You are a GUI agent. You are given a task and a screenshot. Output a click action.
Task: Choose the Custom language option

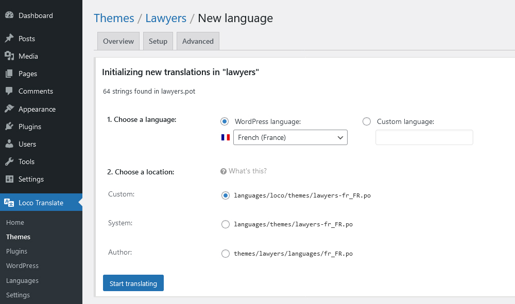pos(366,121)
